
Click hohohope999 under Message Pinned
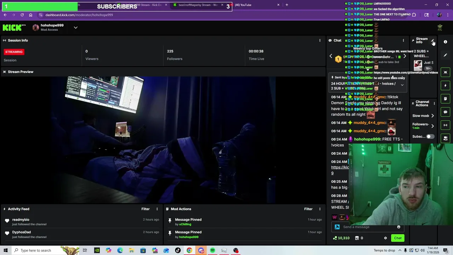pos(189,237)
